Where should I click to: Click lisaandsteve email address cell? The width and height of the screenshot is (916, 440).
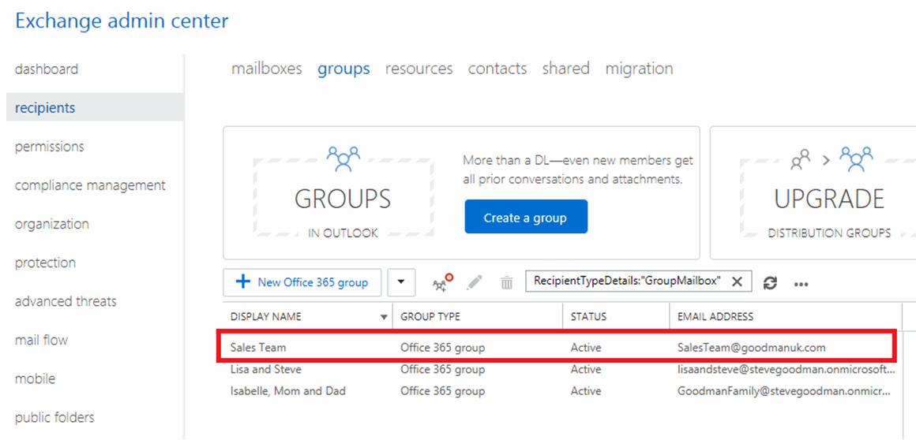click(x=786, y=369)
